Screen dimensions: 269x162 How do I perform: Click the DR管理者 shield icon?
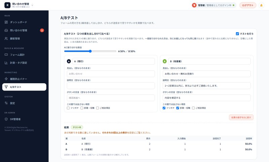(6, 119)
